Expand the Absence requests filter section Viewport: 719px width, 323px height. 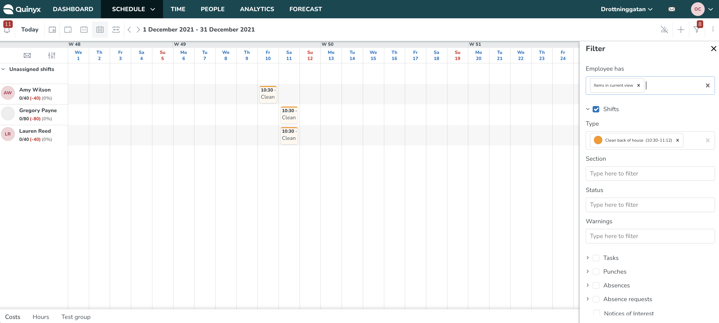tap(588, 299)
